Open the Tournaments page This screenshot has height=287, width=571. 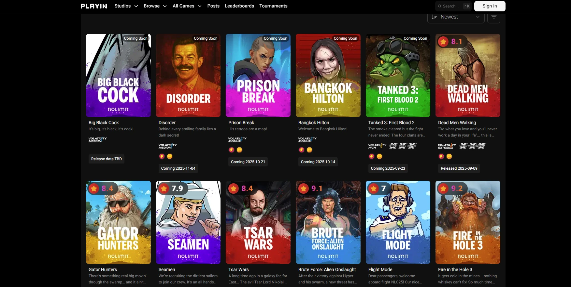[273, 6]
